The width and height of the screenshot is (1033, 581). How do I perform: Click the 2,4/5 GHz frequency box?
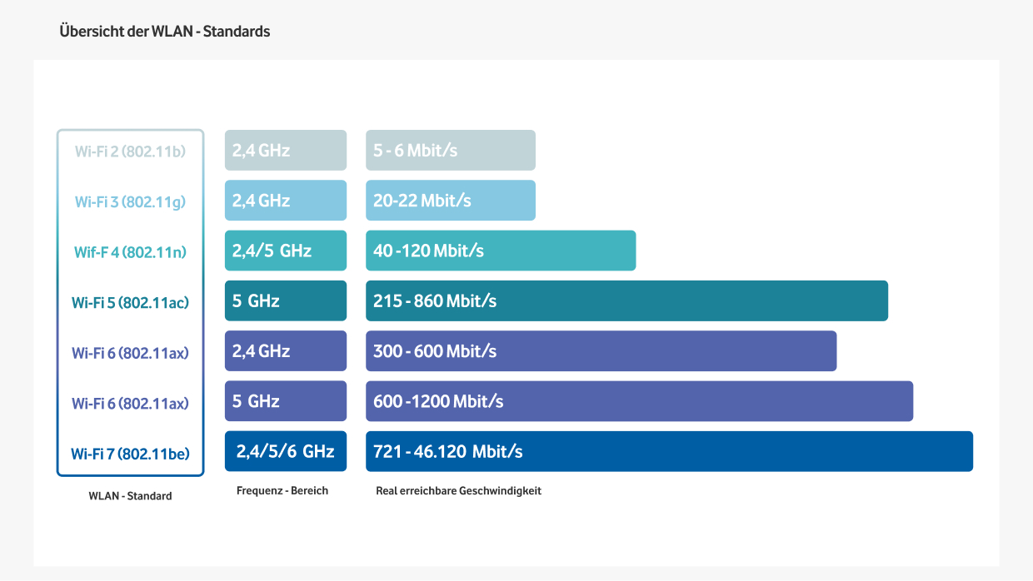[x=285, y=251]
